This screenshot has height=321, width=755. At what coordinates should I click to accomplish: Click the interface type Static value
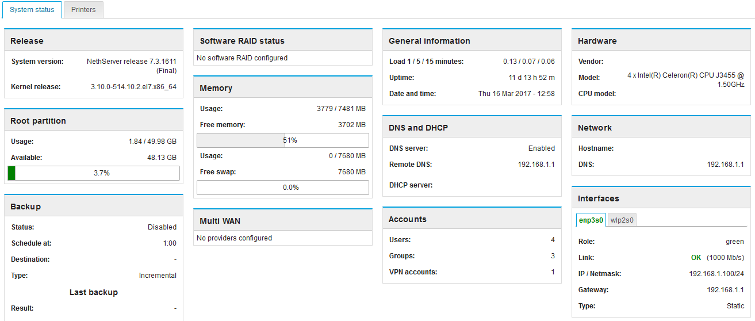coord(735,306)
